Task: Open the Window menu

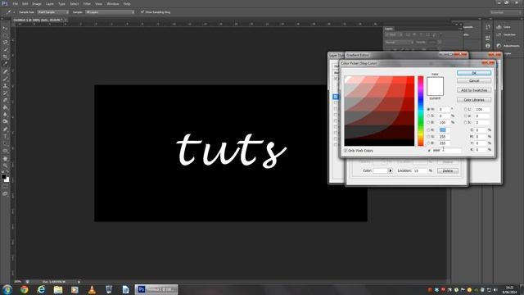Action: [113, 4]
